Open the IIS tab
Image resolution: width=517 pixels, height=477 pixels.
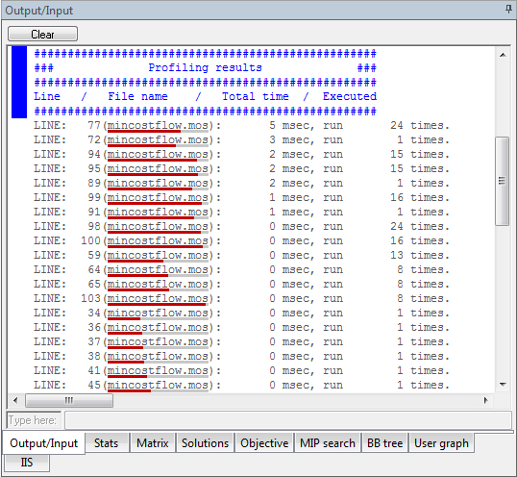click(x=27, y=463)
